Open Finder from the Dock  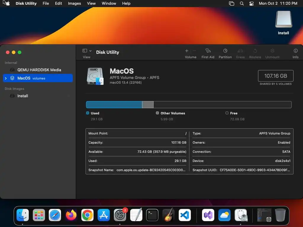[x=22, y=215]
